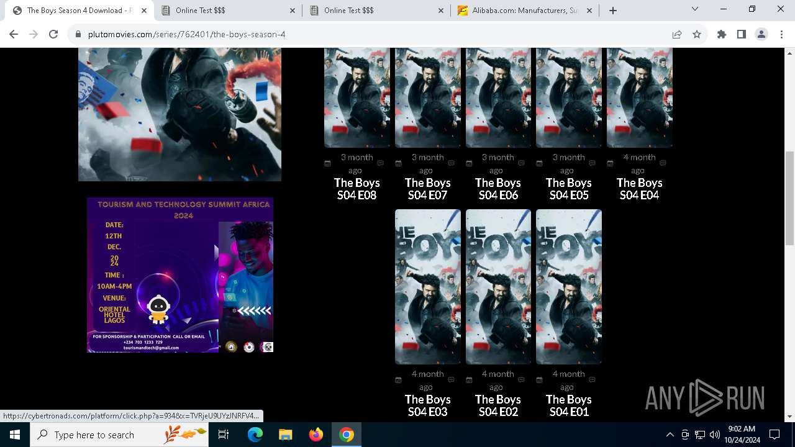Viewport: 795px width, 447px height.
Task: Open a new browser tab
Action: 613,11
